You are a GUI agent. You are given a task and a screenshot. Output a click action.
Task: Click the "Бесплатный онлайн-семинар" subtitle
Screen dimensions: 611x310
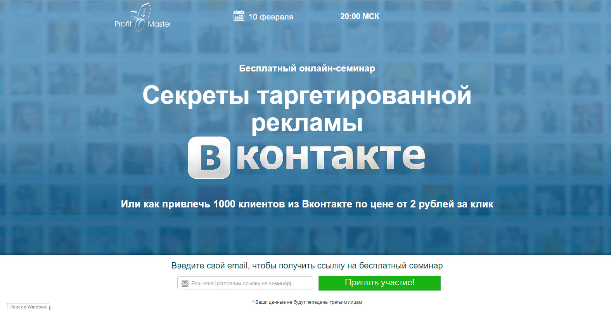tap(307, 68)
